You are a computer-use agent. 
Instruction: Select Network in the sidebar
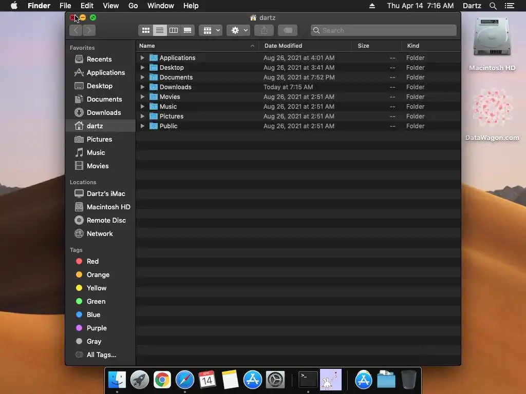click(100, 234)
